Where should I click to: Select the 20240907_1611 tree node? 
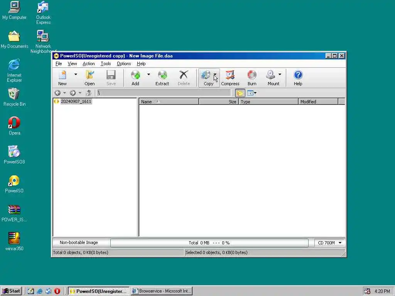76,101
